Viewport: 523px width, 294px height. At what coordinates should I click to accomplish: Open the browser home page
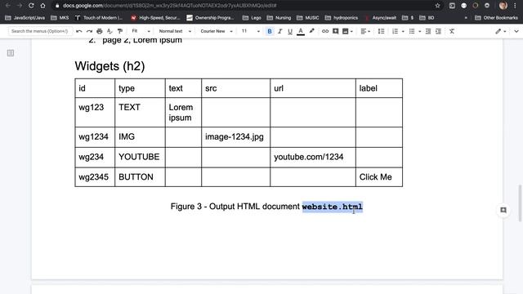(x=42, y=6)
